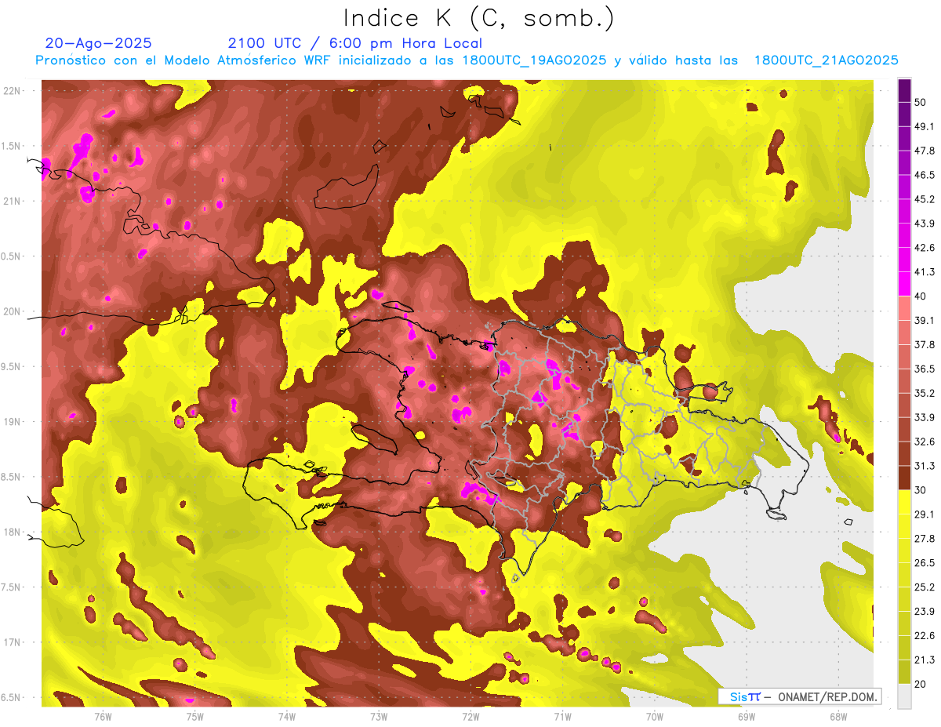
Task: Click the "72W" longitude axis label
Action: click(470, 715)
